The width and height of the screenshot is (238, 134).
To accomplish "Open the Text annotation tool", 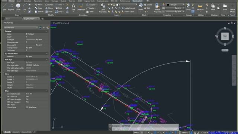I will [x=73, y=7].
